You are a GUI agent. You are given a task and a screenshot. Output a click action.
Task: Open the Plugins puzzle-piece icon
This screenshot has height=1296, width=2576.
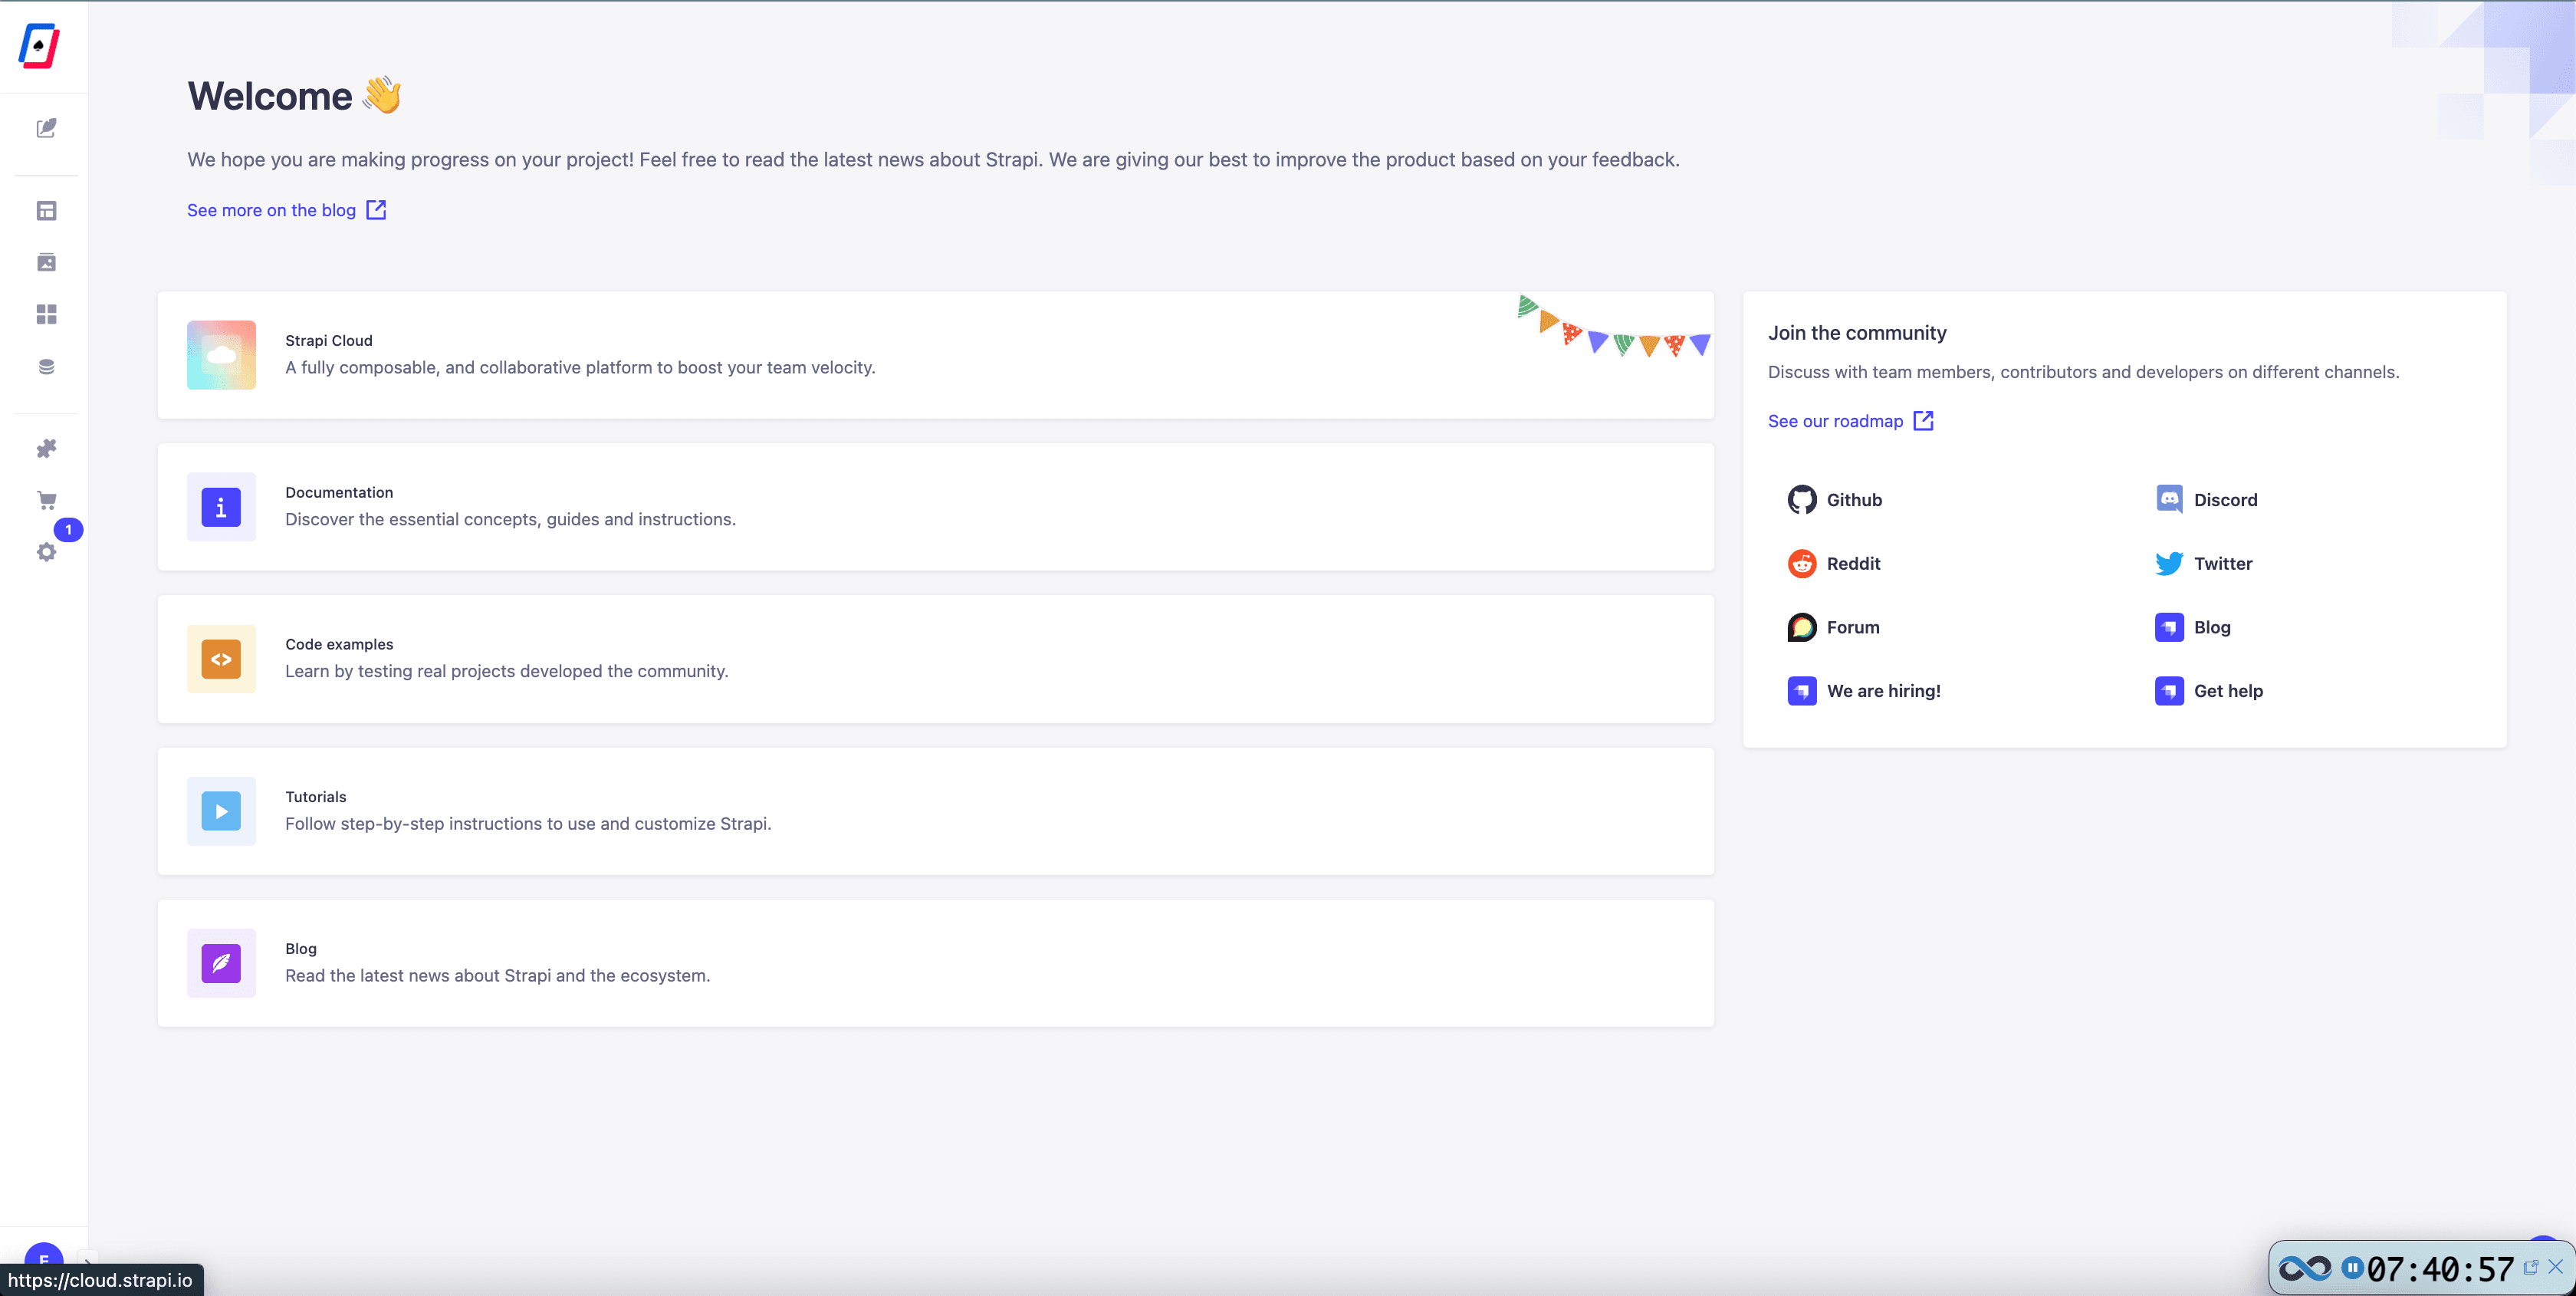[46, 448]
